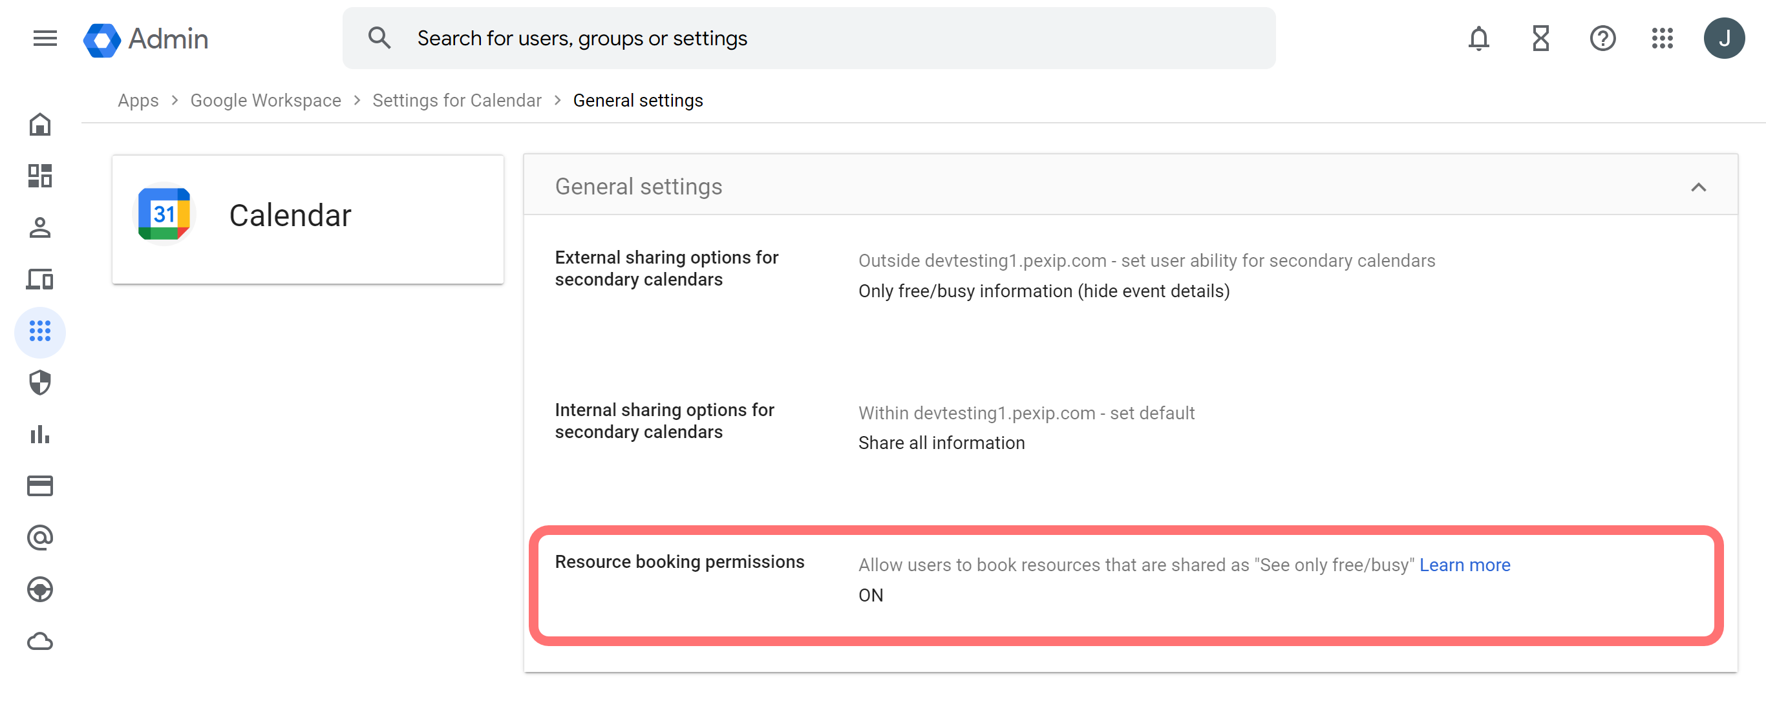Open the tasks hourglass icon
Screen dimensions: 1766x701
1540,38
